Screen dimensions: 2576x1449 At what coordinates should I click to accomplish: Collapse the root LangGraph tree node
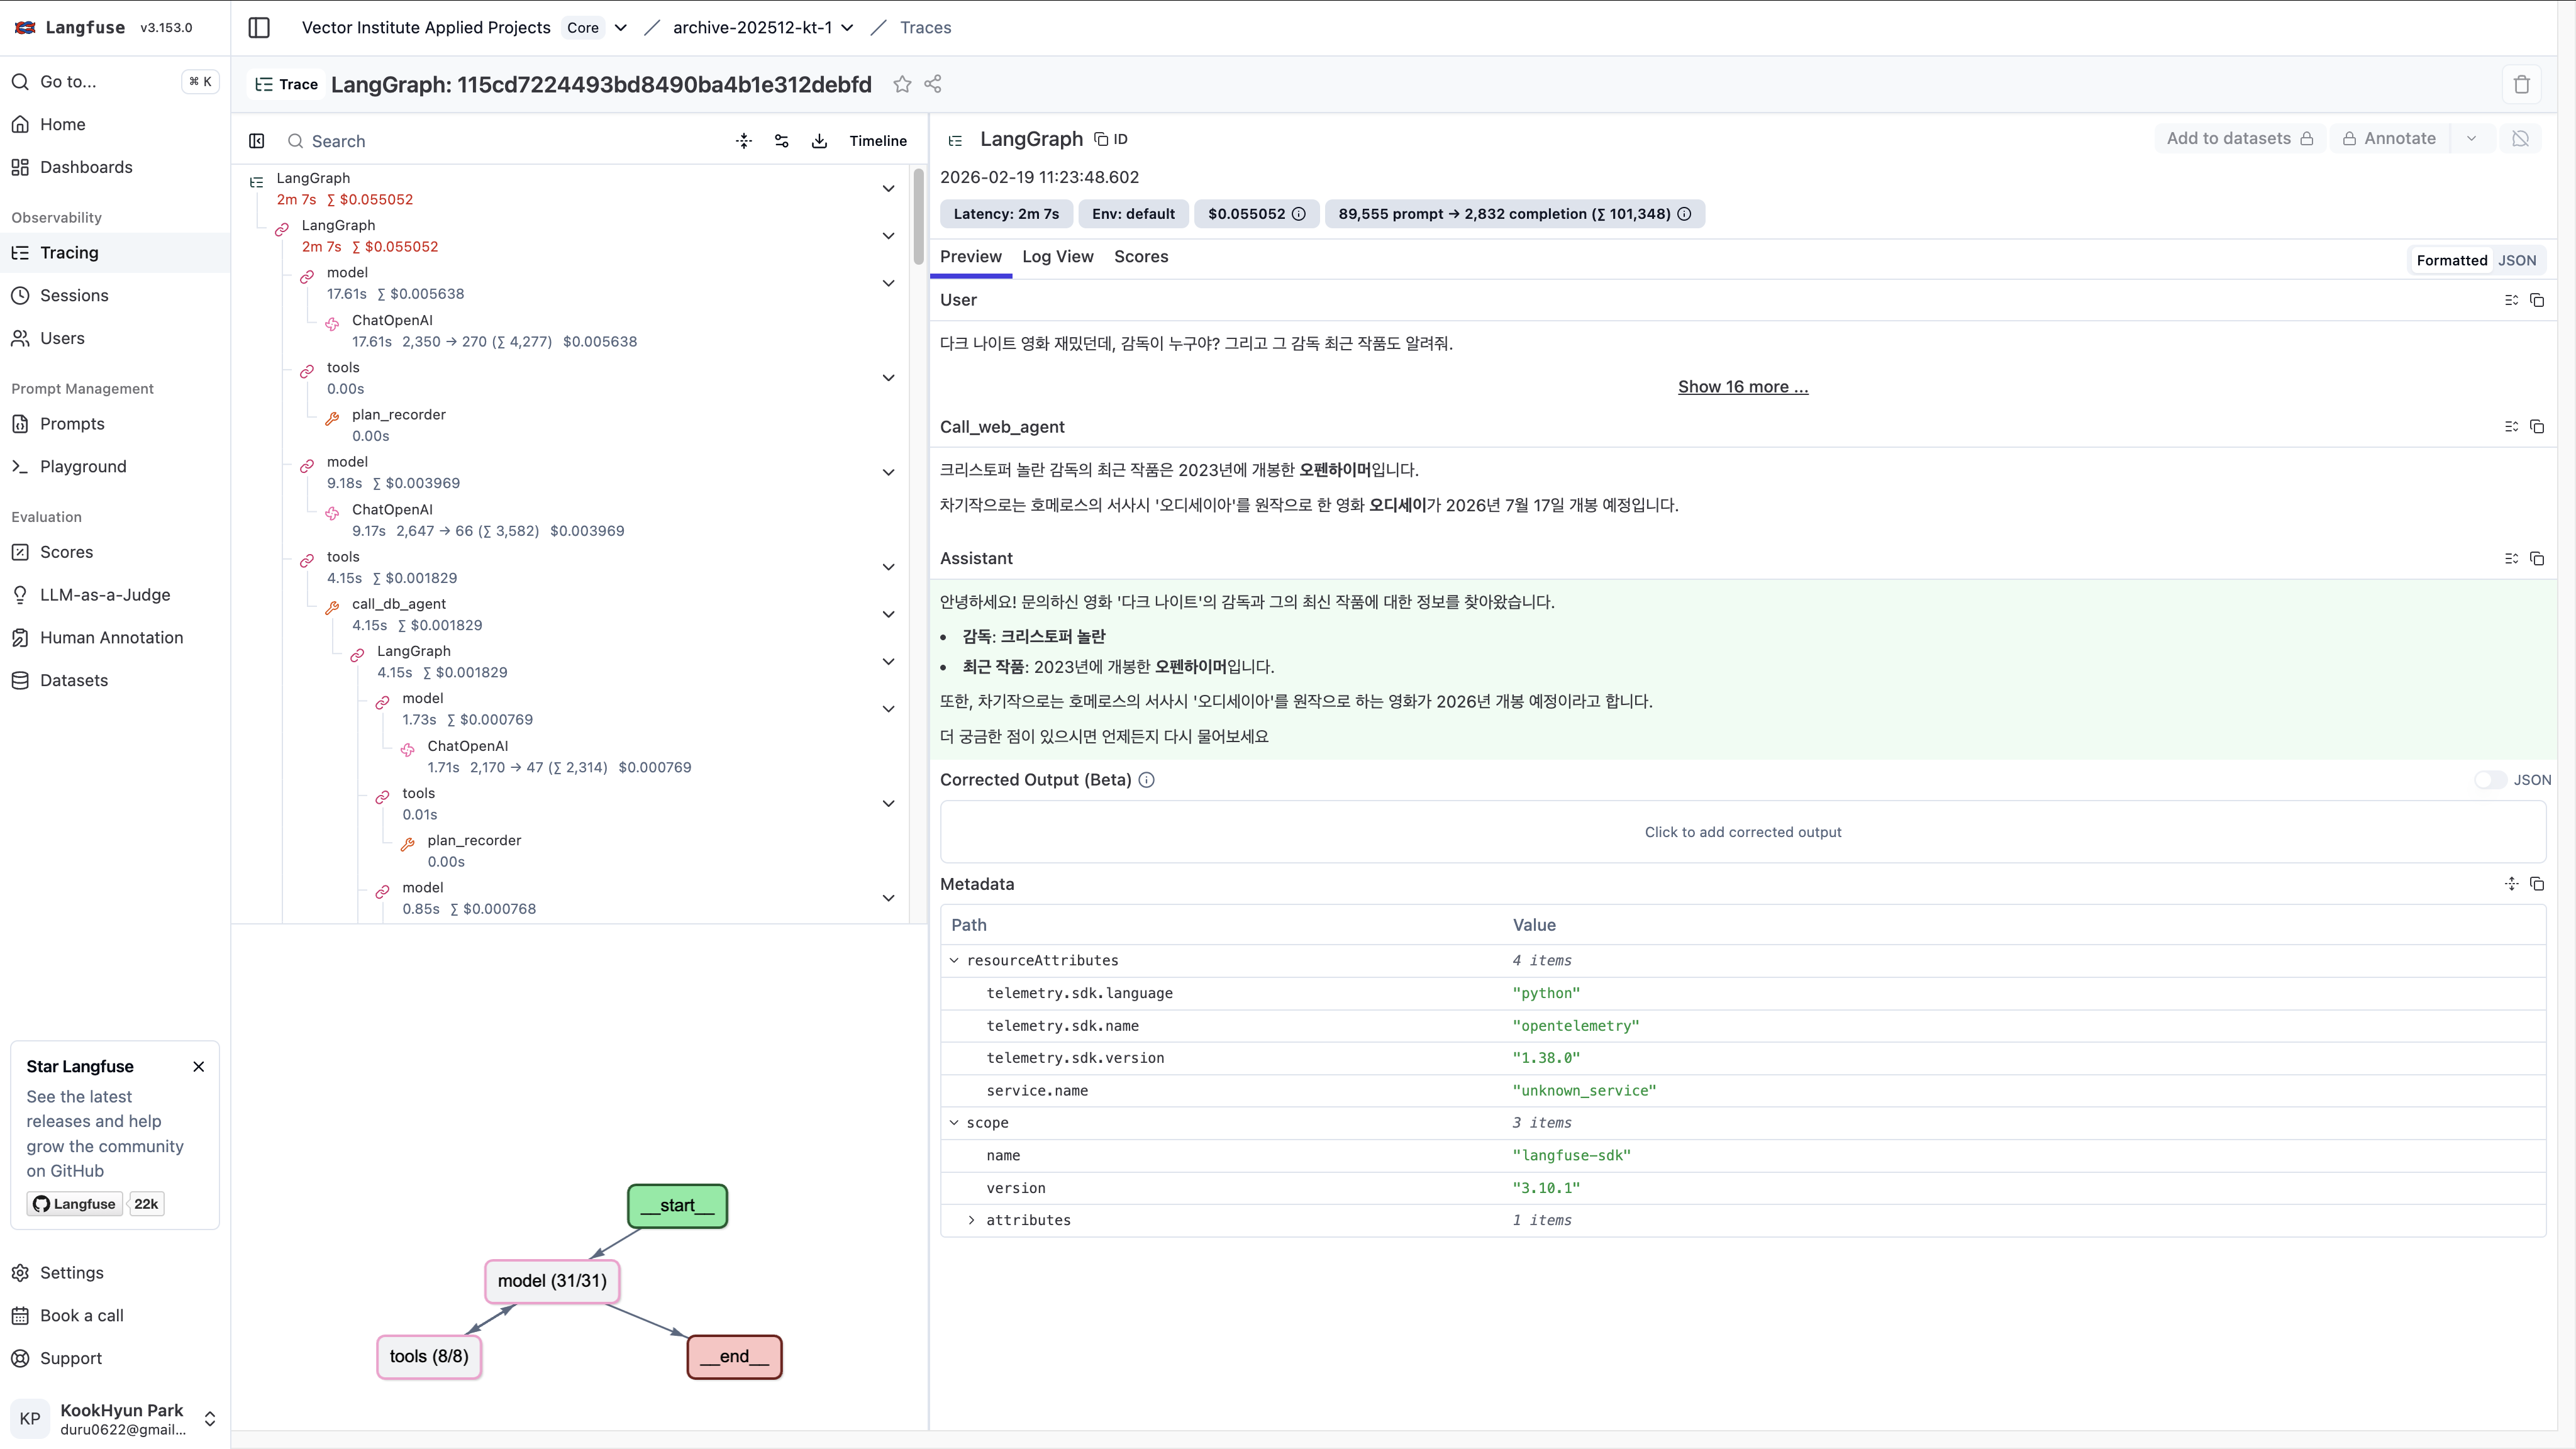(x=888, y=189)
